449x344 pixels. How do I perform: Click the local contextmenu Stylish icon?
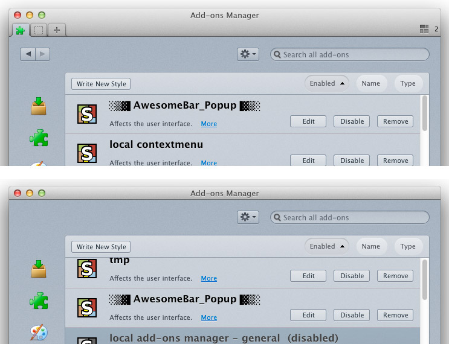coord(87,153)
